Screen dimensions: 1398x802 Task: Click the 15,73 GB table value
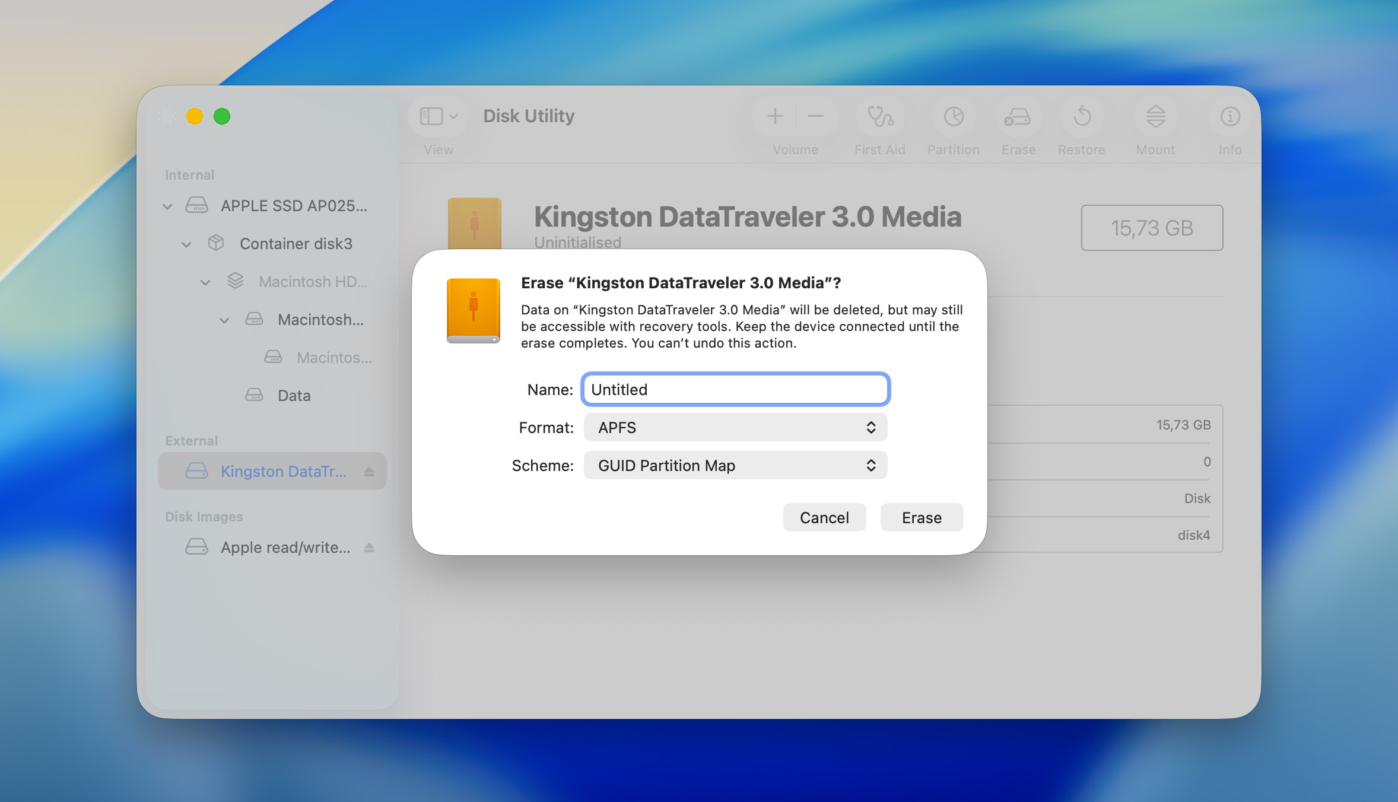(x=1183, y=425)
